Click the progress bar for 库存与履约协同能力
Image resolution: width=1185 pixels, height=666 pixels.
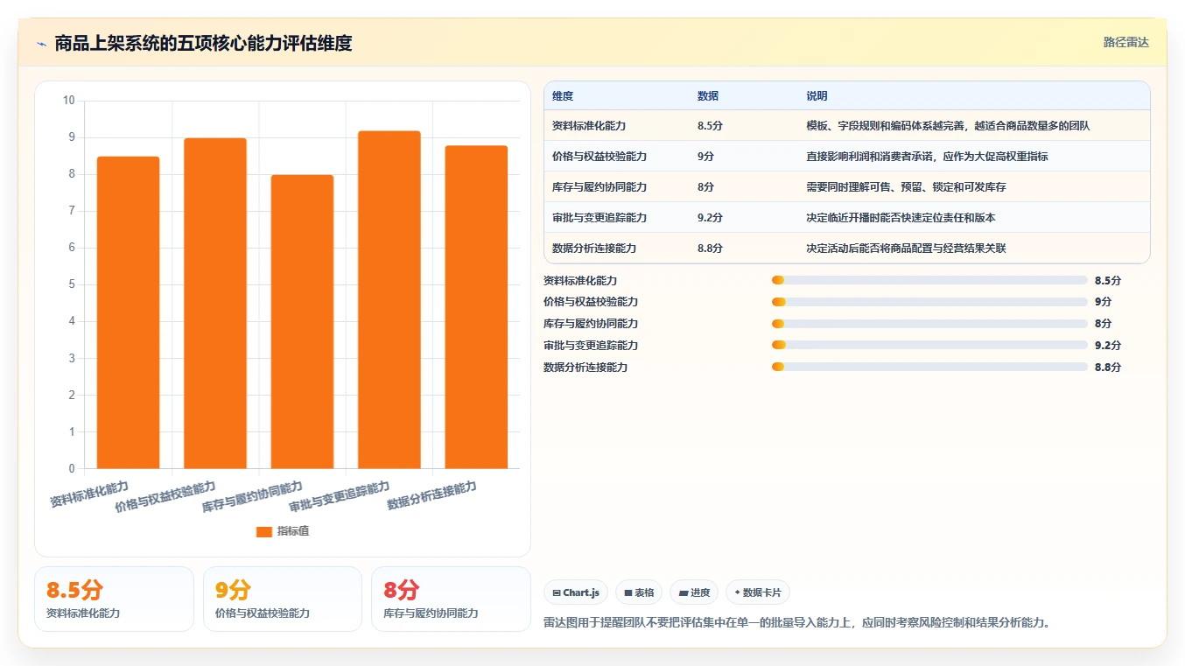[x=929, y=324]
